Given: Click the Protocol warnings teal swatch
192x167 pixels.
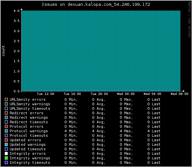Looking at the screenshot, I should (6, 131).
